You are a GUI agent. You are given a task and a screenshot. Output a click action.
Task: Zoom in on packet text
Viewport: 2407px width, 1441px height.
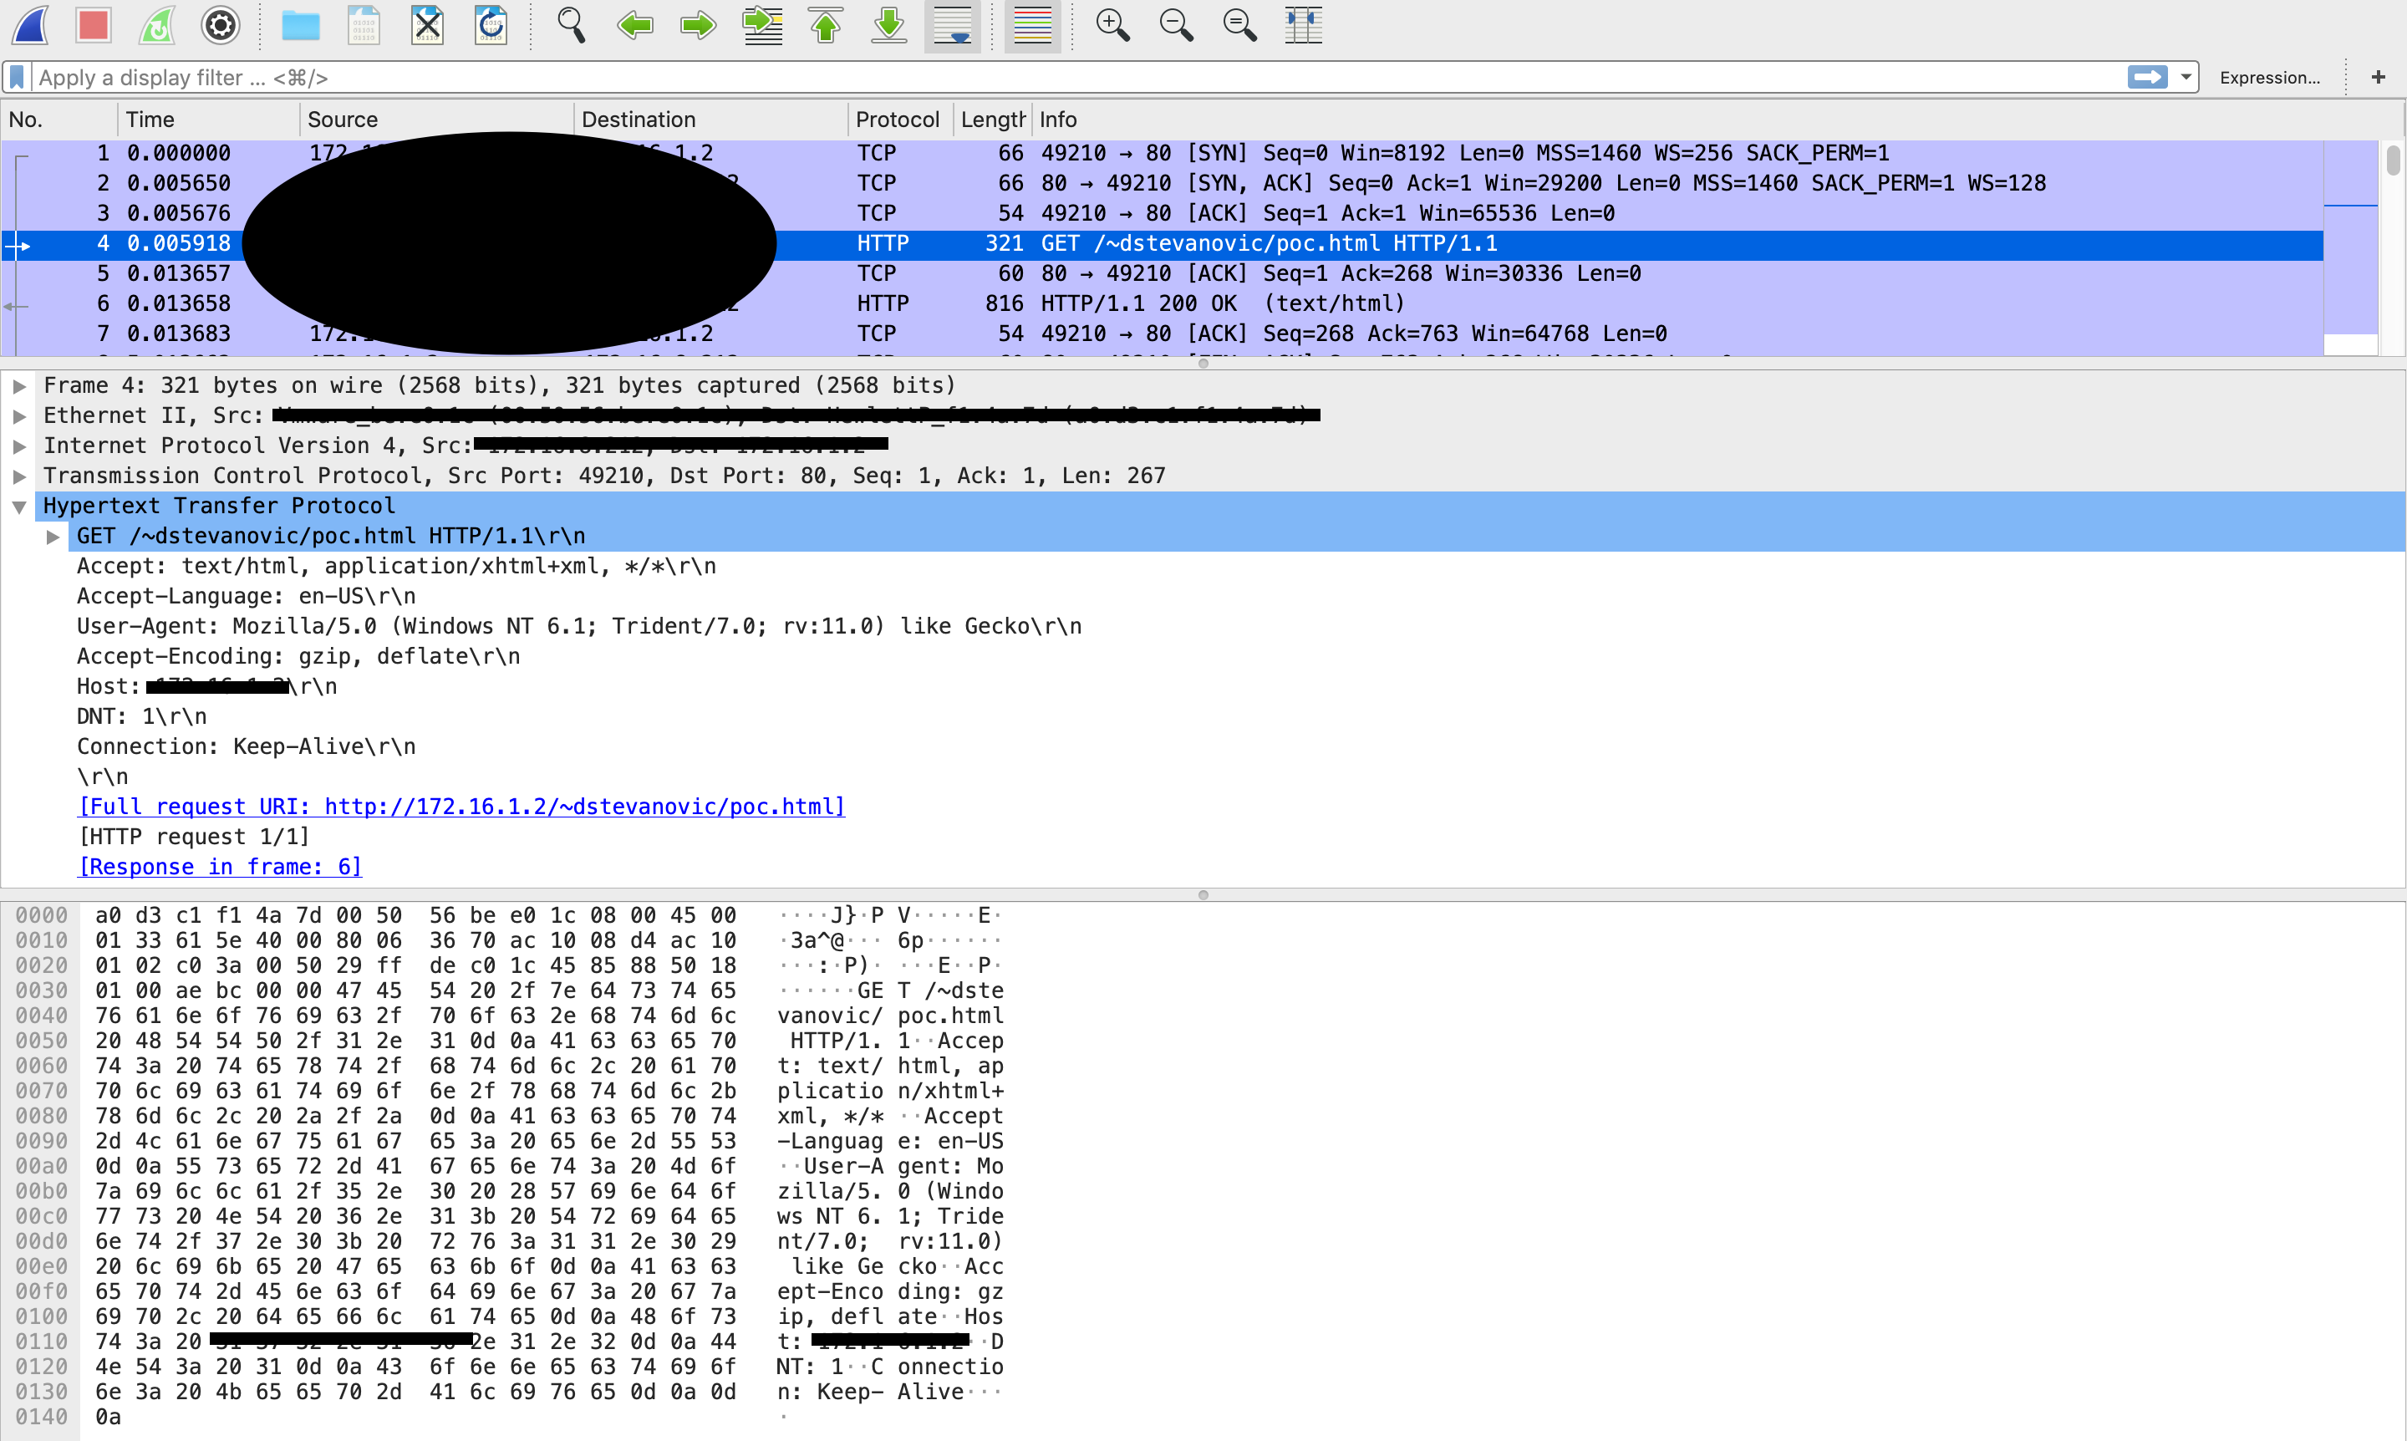coord(1112,25)
